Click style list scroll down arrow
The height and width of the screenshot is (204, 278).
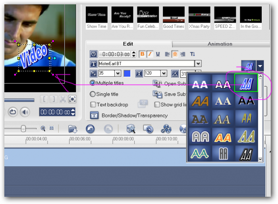(x=260, y=159)
